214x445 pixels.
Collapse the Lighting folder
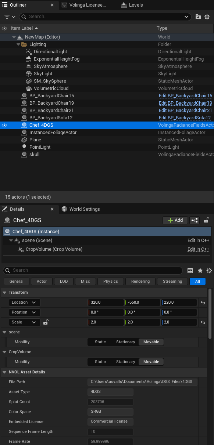tap(18, 44)
